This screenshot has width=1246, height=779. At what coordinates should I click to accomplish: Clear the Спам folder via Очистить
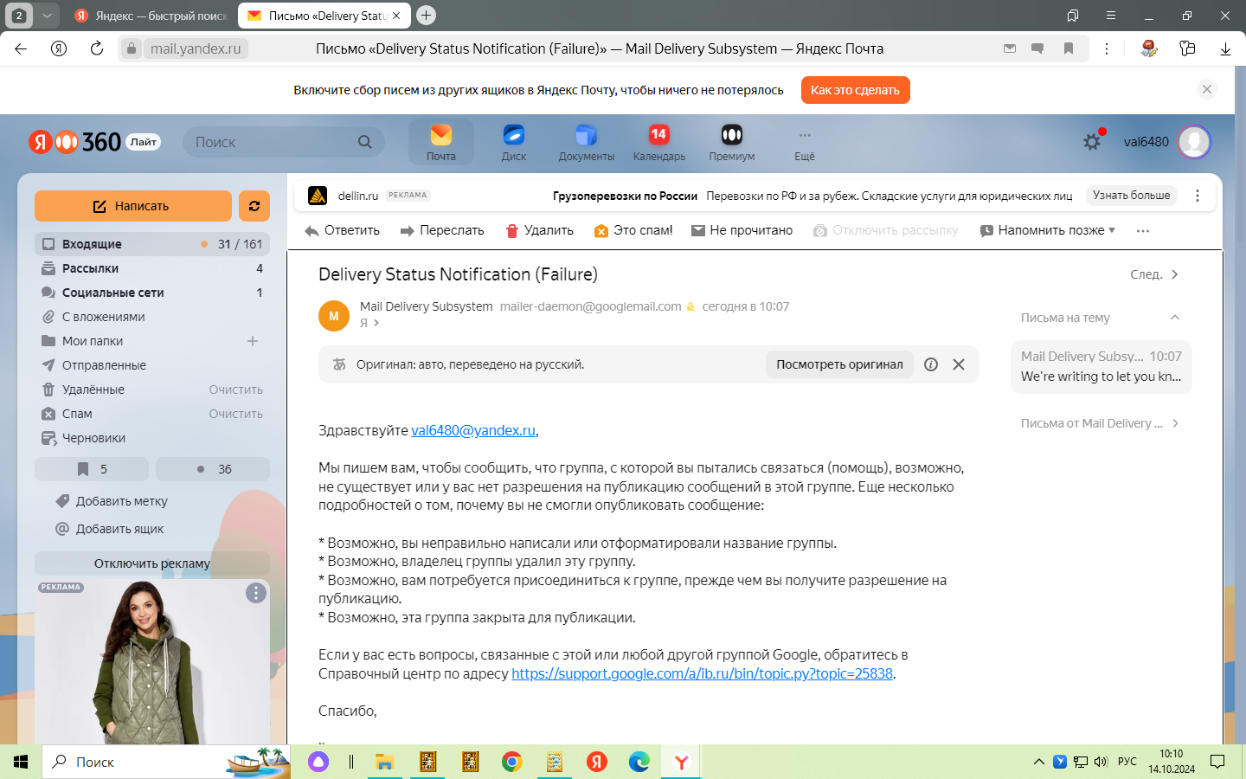(x=235, y=414)
